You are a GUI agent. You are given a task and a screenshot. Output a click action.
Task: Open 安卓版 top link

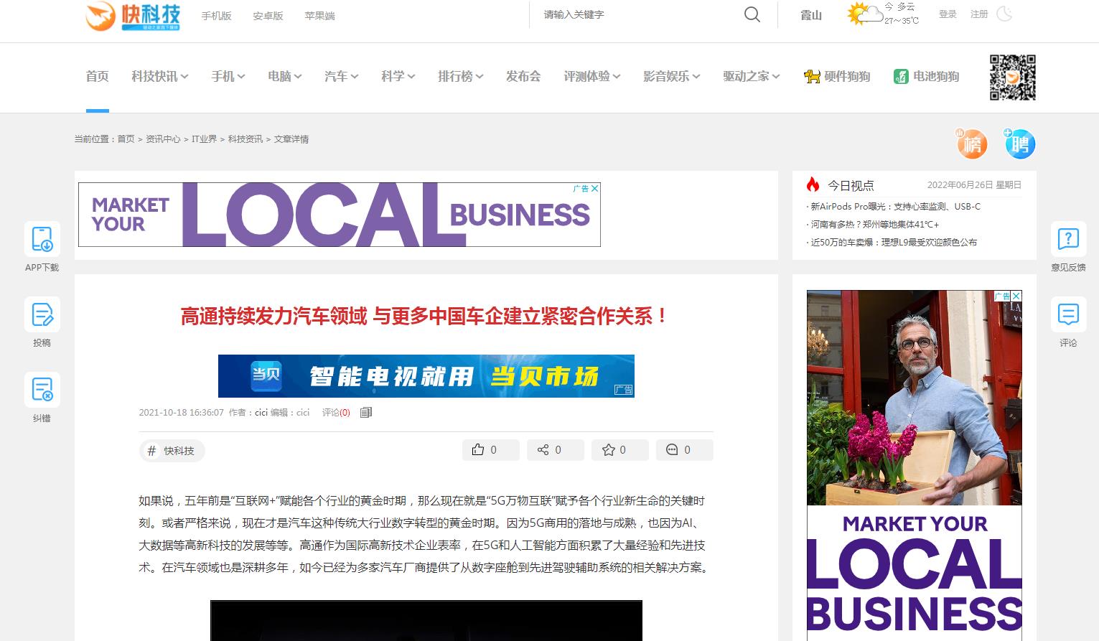[268, 16]
